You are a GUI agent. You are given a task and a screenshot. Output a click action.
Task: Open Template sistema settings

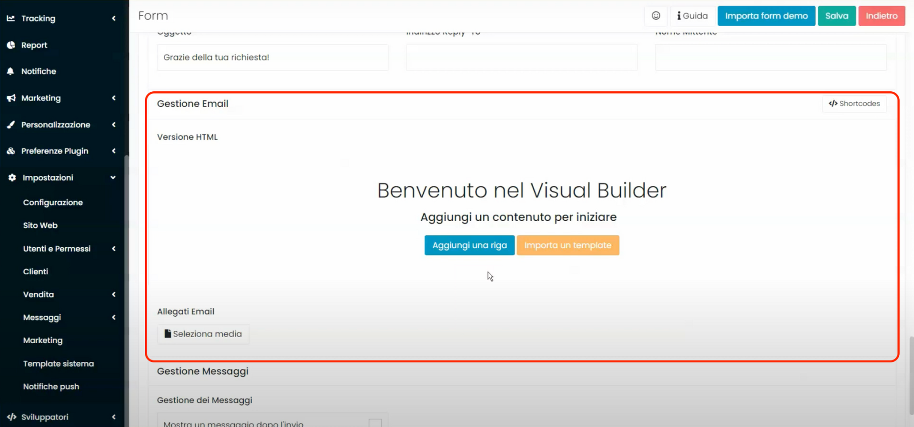pyautogui.click(x=59, y=364)
